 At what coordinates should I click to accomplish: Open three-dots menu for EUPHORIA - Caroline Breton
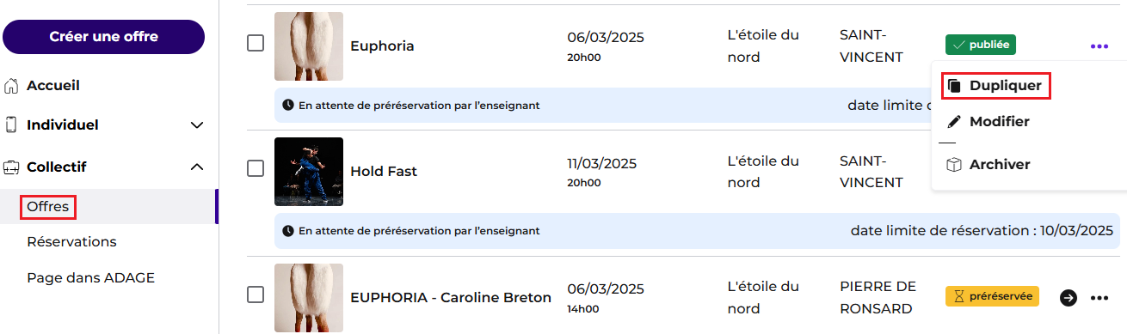coord(1099,298)
